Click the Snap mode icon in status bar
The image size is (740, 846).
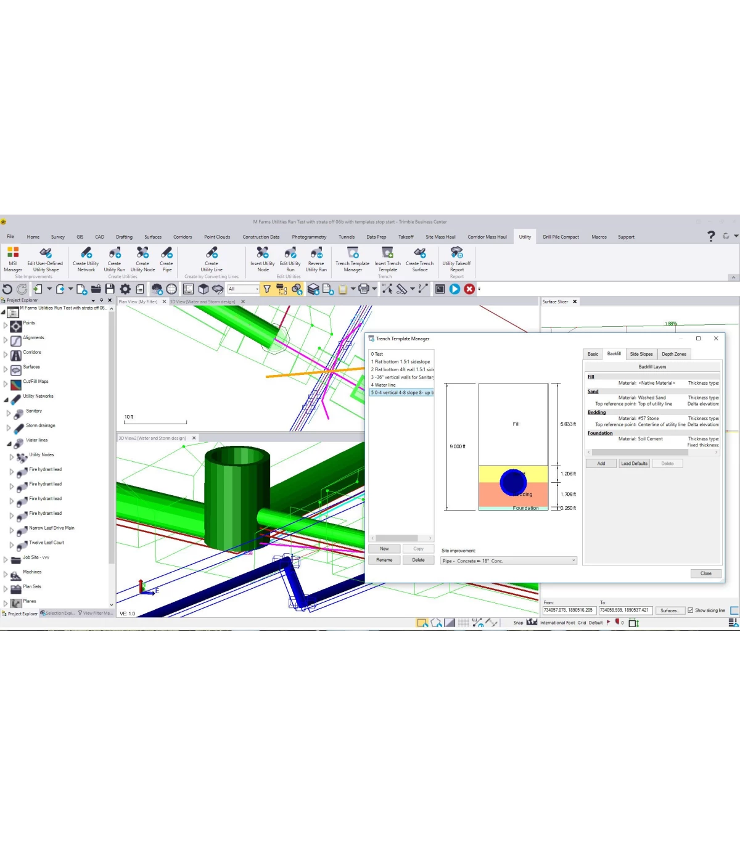click(532, 622)
